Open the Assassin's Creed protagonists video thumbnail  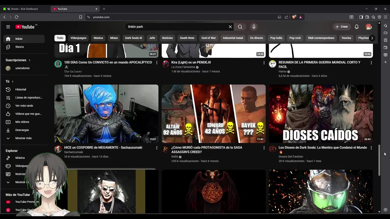pos(214,114)
